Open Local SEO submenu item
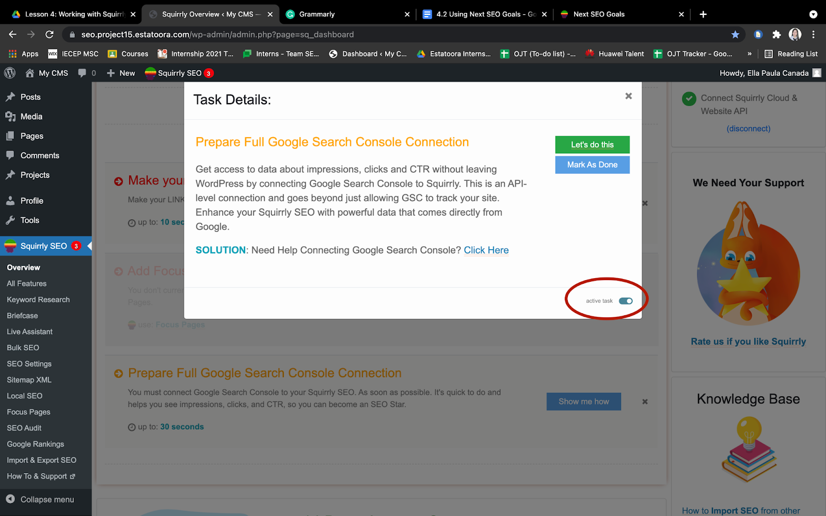826x516 pixels. pos(24,396)
